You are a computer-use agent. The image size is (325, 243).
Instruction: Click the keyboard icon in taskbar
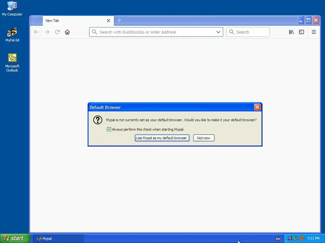278,239
